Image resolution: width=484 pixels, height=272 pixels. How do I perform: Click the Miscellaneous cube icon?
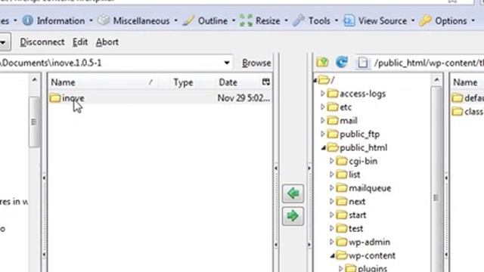pos(104,20)
